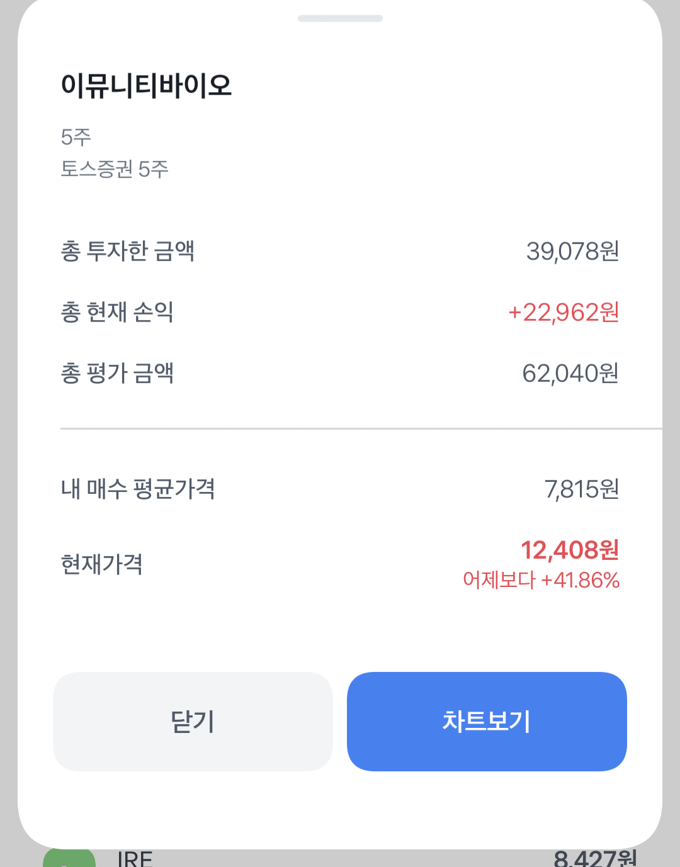The height and width of the screenshot is (867, 680).
Task: Grab the sheet's top drag handle
Action: 340,19
